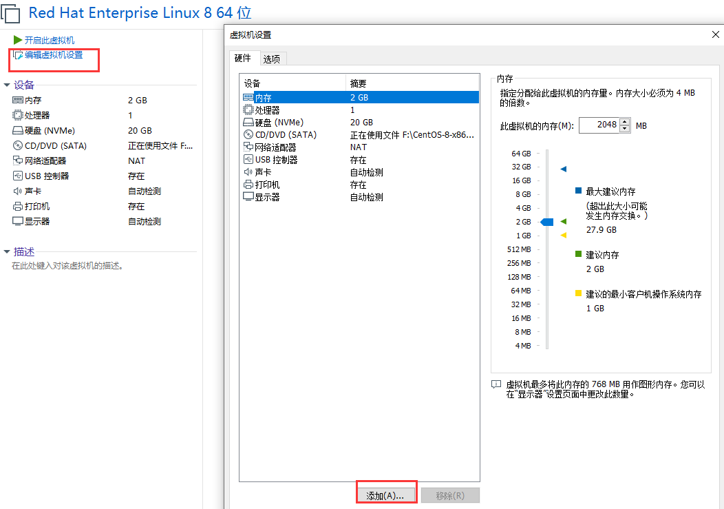The height and width of the screenshot is (509, 724).
Task: Click USB controller icon in settings dialog
Action: 248,160
